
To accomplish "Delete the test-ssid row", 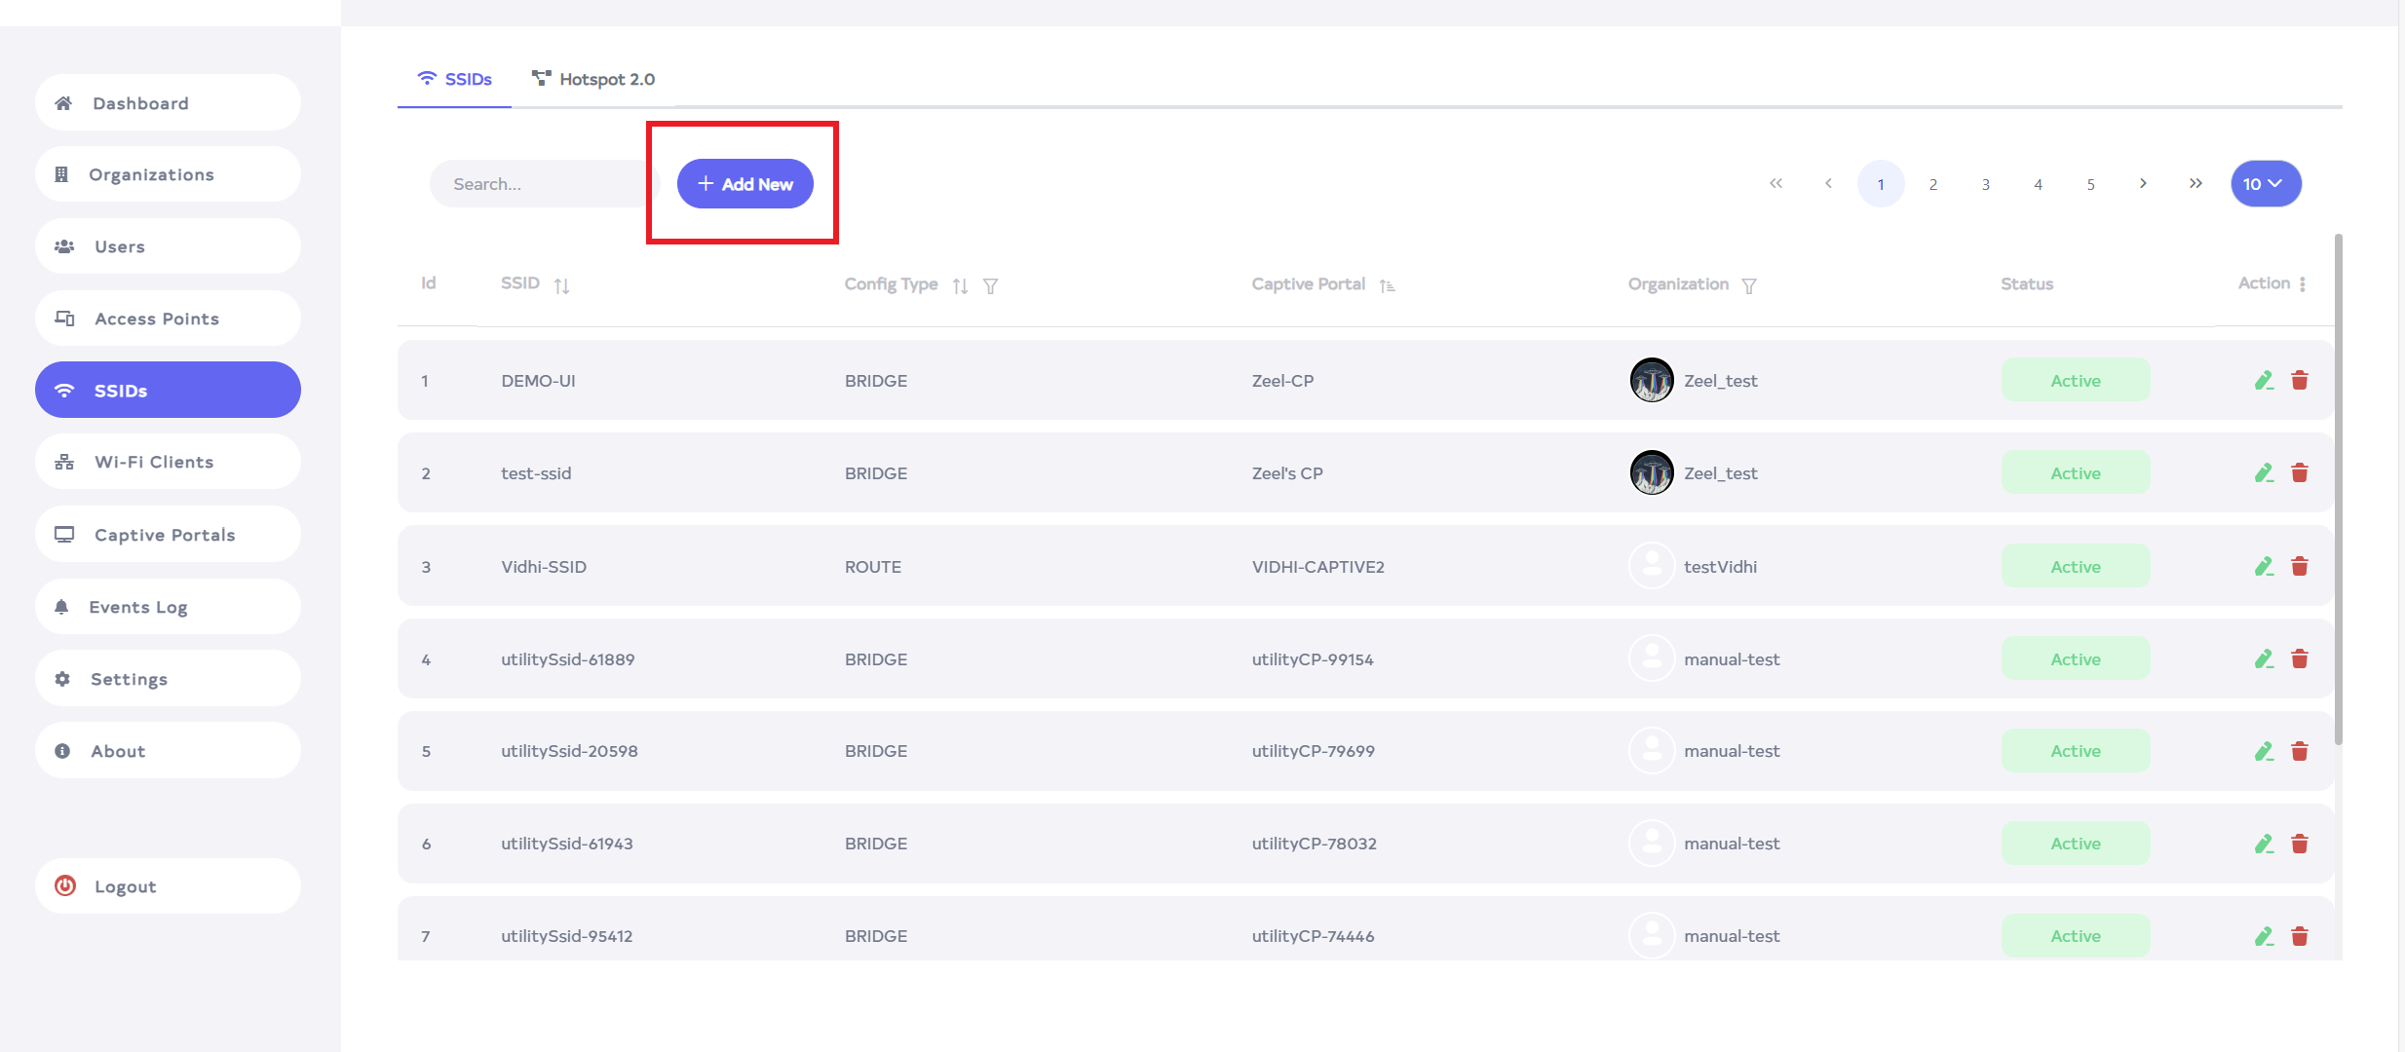I will click(2300, 473).
